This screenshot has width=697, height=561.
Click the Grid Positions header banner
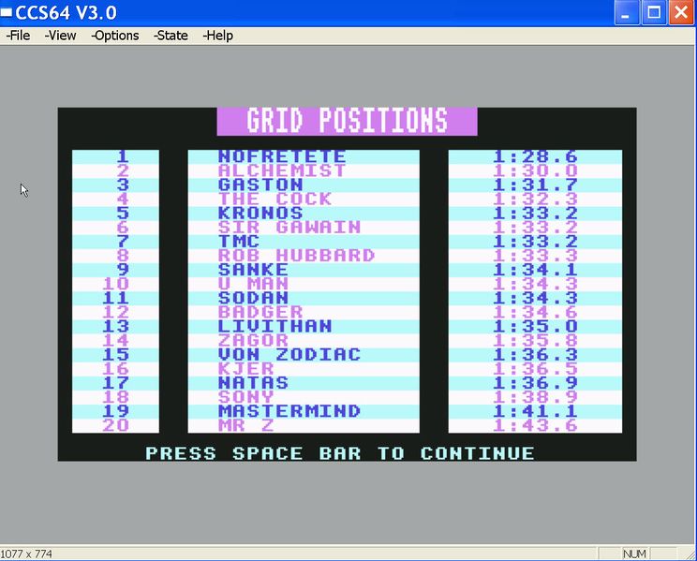347,121
